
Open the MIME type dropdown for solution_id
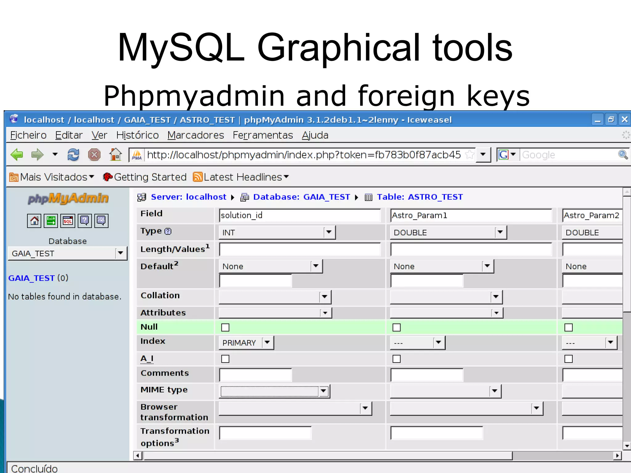pyautogui.click(x=274, y=391)
